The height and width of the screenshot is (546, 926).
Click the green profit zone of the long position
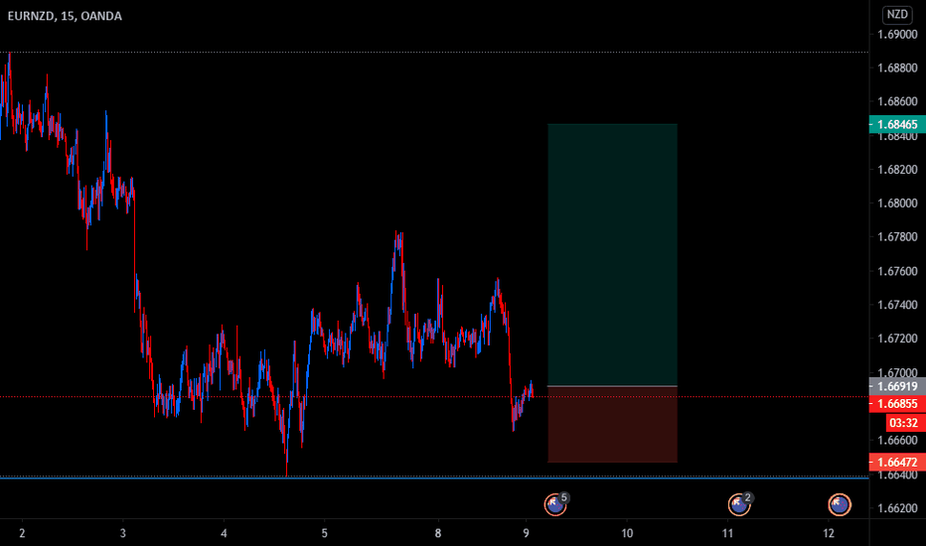(612, 254)
